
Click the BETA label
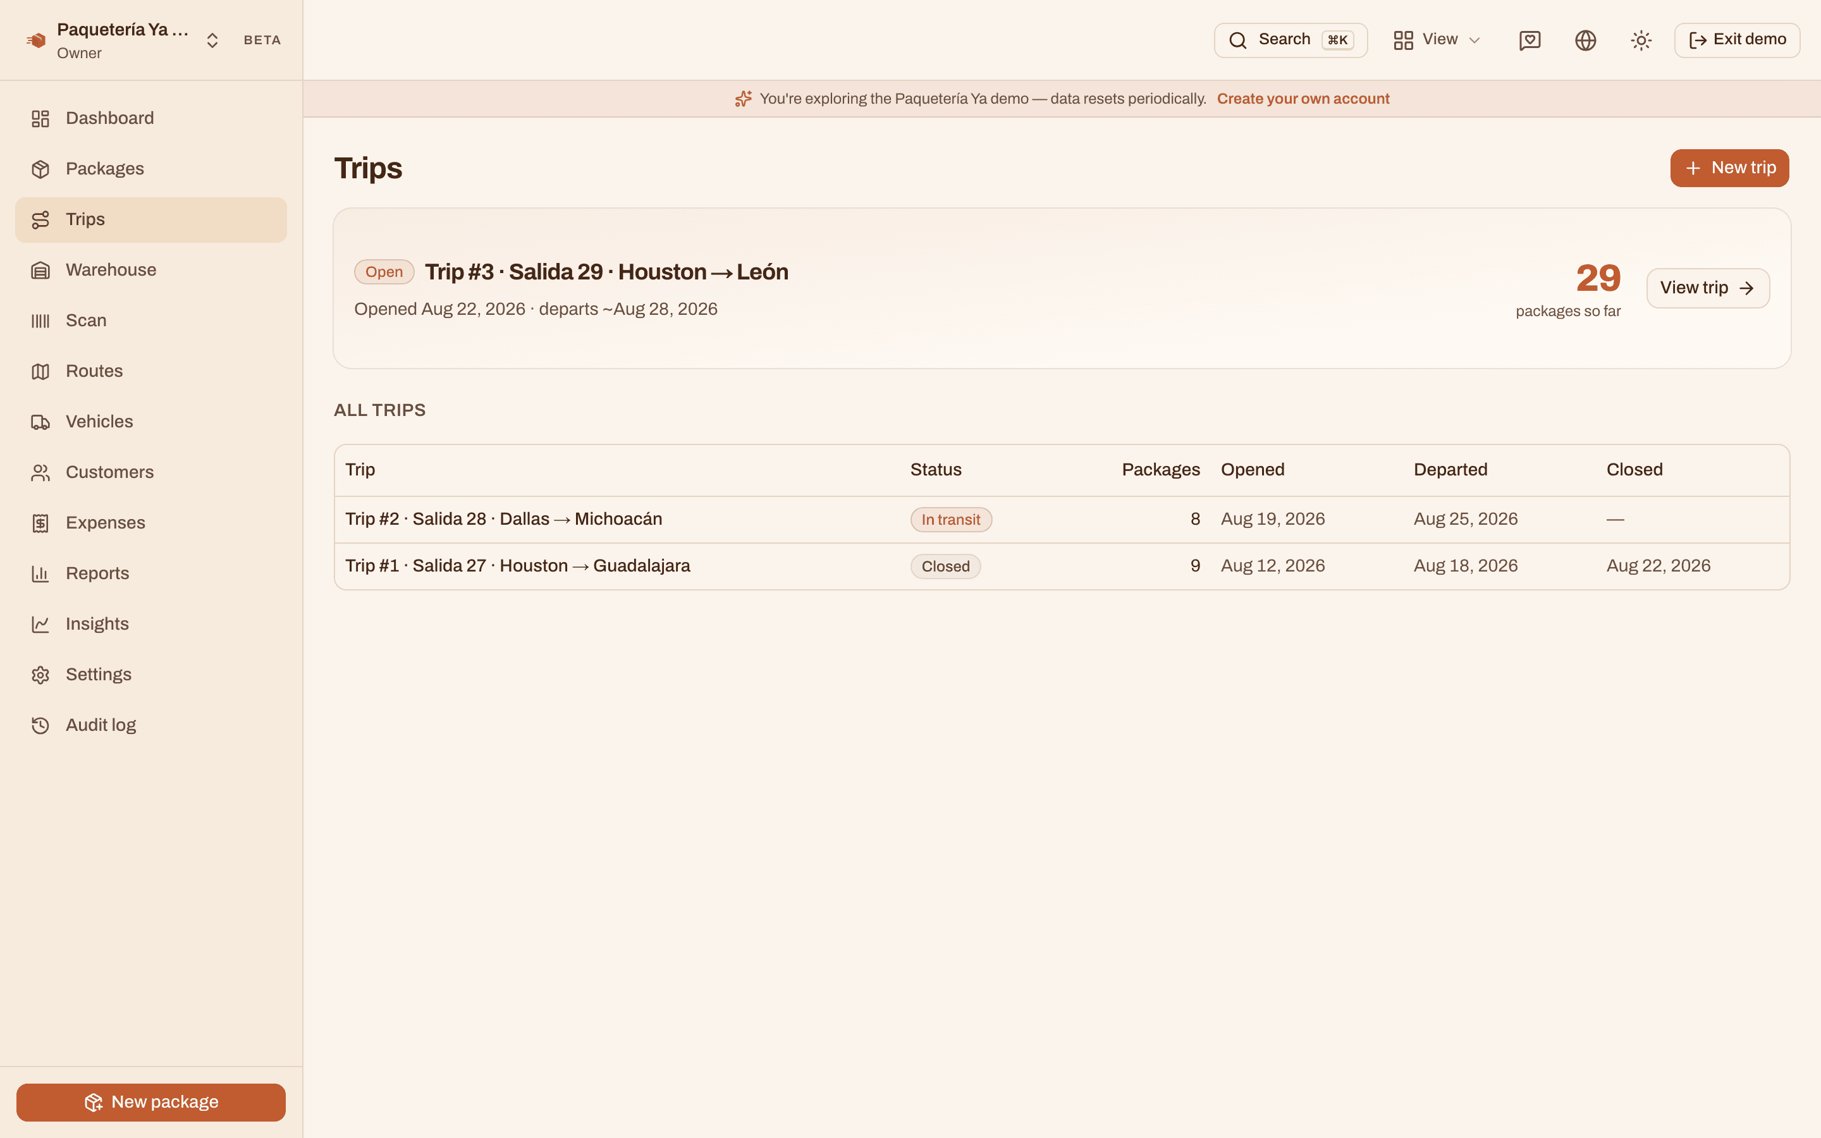coord(262,40)
